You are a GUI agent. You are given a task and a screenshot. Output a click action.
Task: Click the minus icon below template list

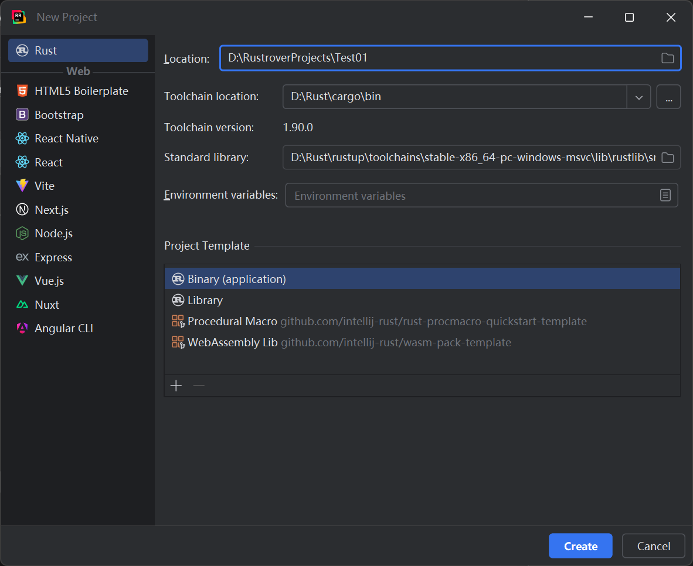pos(199,386)
